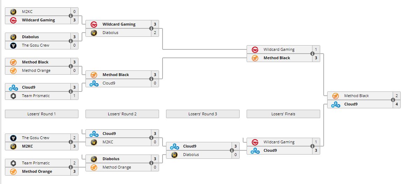Select the Losers' Round 1 header
The height and width of the screenshot is (184, 406).
[42, 114]
